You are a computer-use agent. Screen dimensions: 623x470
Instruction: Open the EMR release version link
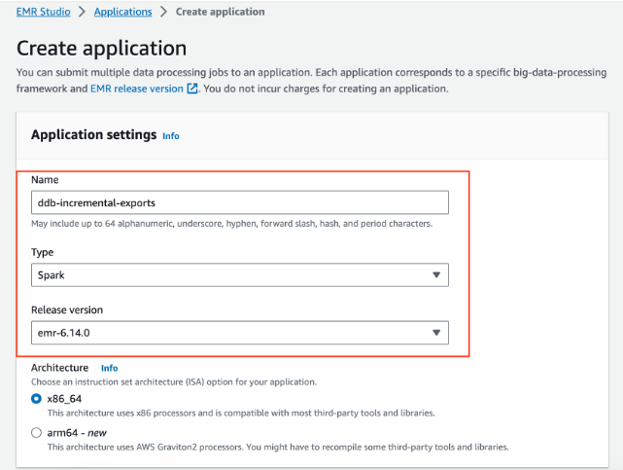(137, 89)
